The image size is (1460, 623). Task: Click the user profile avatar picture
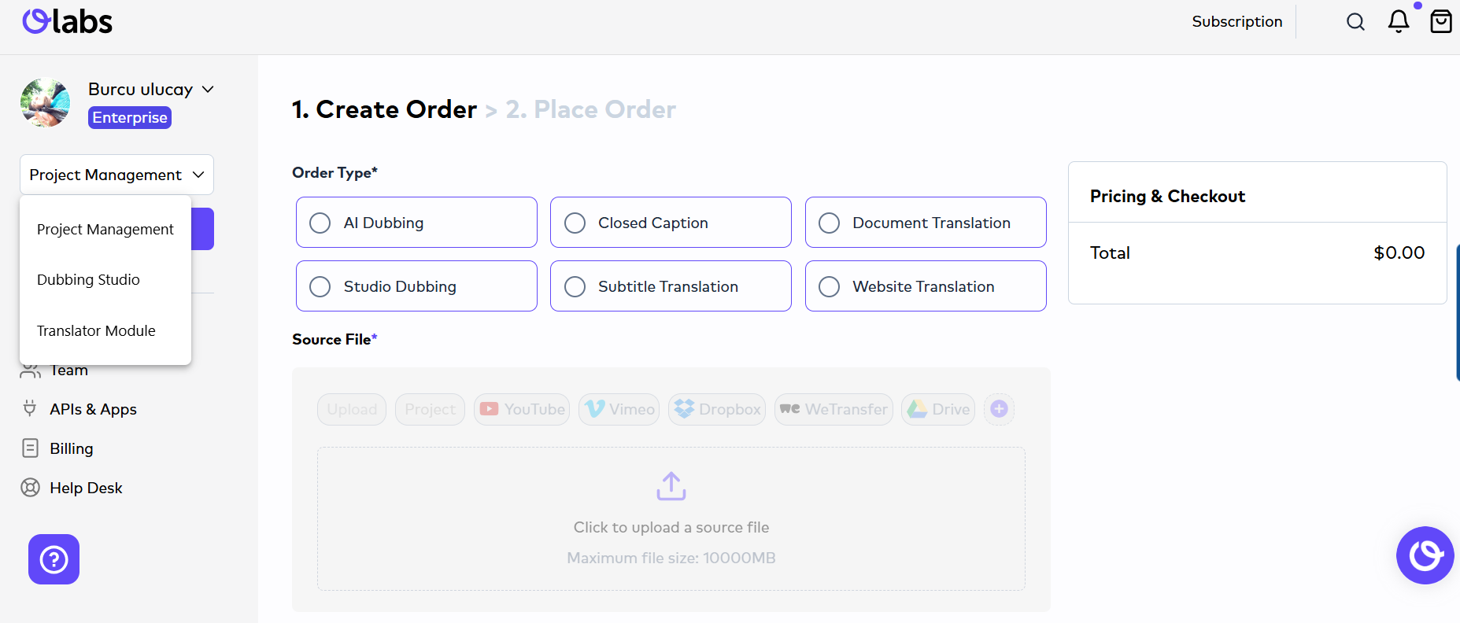[x=45, y=102]
